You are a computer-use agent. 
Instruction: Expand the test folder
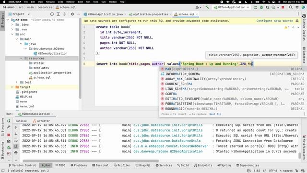pyautogui.click(x=17, y=82)
